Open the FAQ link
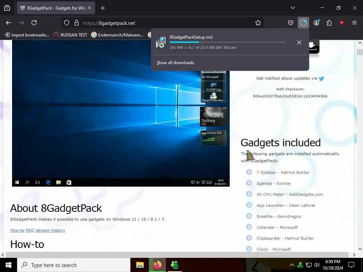363x272 pixels. [30, 230]
